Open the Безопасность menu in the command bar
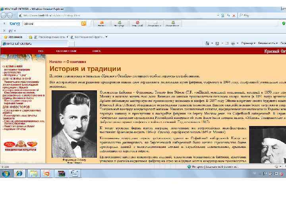286x214 pixels. coord(268,43)
